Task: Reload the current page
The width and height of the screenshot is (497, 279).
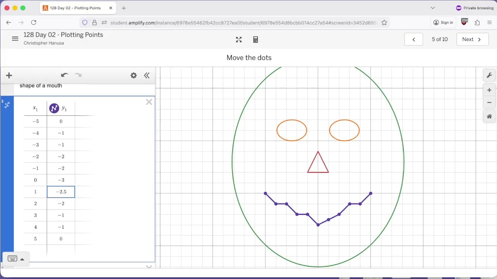Action: point(34,22)
